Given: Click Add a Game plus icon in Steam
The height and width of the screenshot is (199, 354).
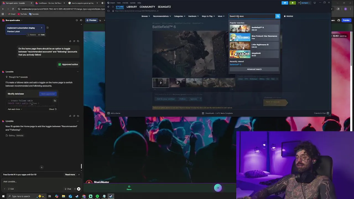Looking at the screenshot, I should tap(108, 113).
